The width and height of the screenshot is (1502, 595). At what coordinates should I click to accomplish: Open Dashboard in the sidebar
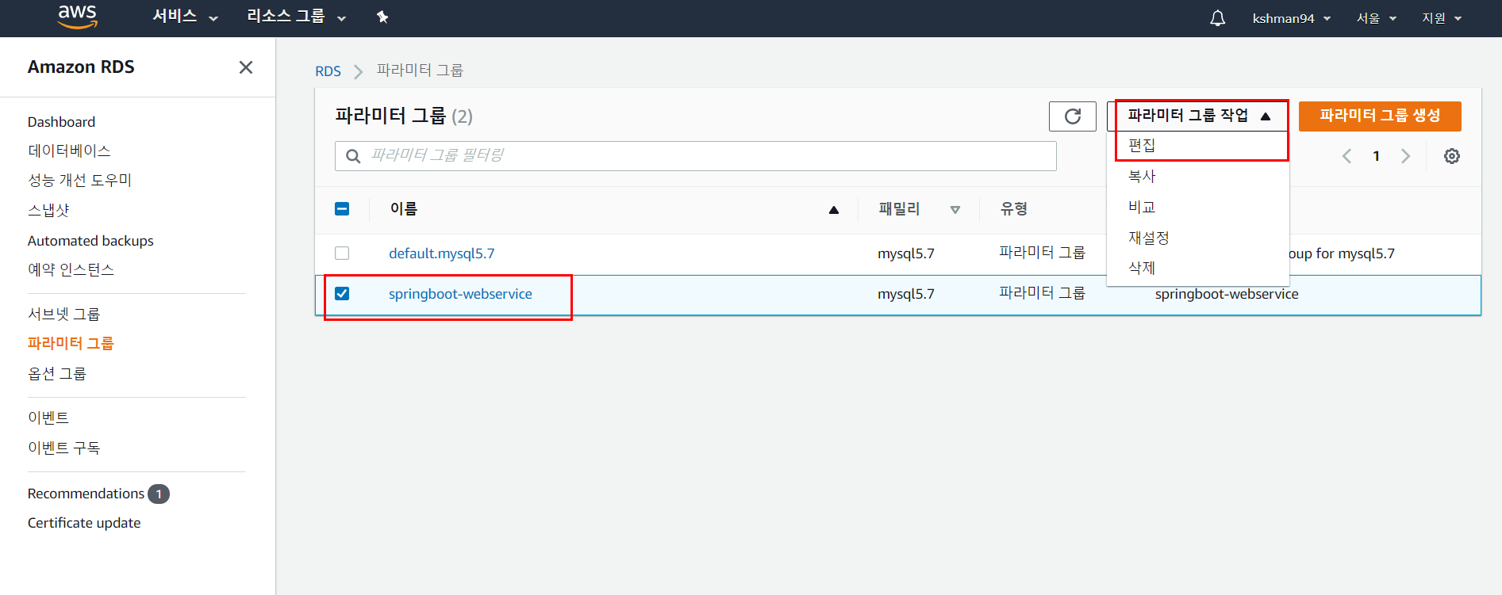61,122
